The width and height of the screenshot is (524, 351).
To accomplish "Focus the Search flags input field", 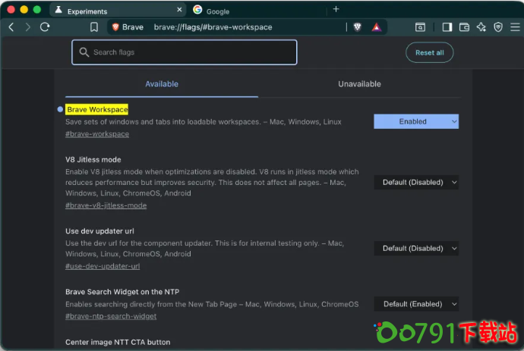I will pos(185,52).
